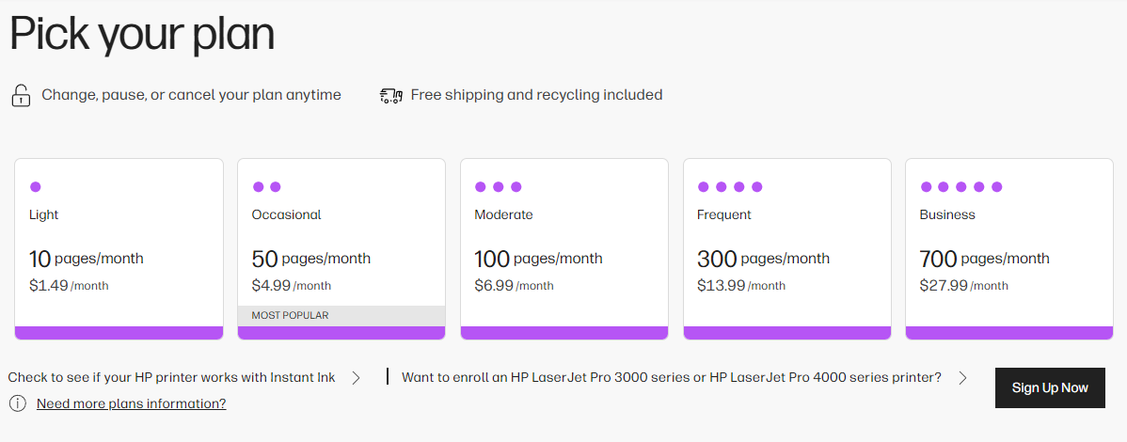Click the padlock icon beside plan change text
Screen dimensions: 1127x442
pos(21,96)
